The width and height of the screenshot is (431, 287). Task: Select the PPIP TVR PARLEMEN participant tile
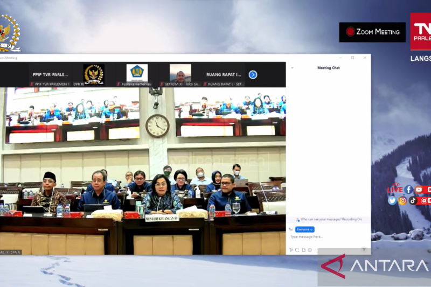pos(50,75)
